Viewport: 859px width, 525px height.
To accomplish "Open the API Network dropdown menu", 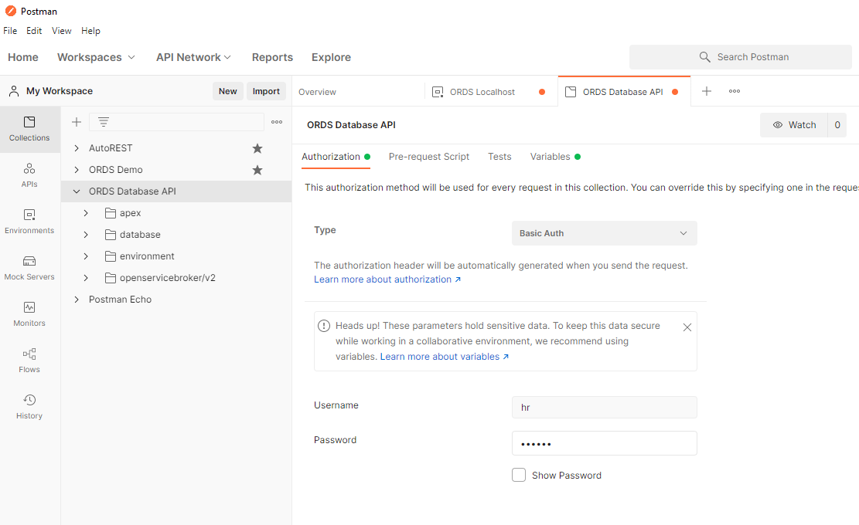I will (x=193, y=57).
